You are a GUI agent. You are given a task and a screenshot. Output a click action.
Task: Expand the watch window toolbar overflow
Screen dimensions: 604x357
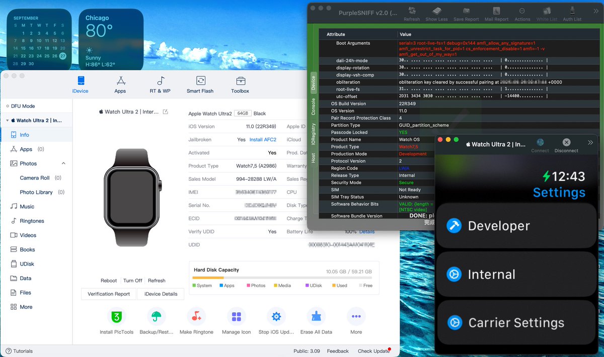[590, 143]
